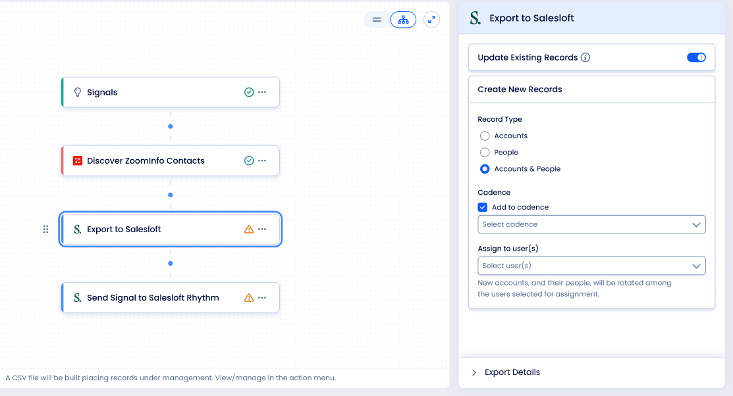The width and height of the screenshot is (733, 396).
Task: Click Salesloft logo in Send Signal step
Action: click(78, 297)
